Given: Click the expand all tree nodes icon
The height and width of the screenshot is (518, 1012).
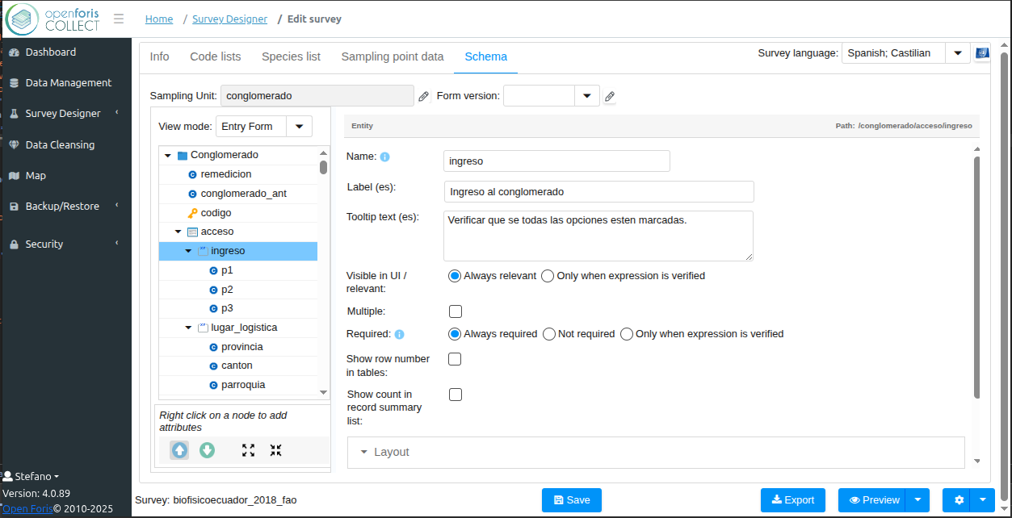Looking at the screenshot, I should [x=248, y=450].
